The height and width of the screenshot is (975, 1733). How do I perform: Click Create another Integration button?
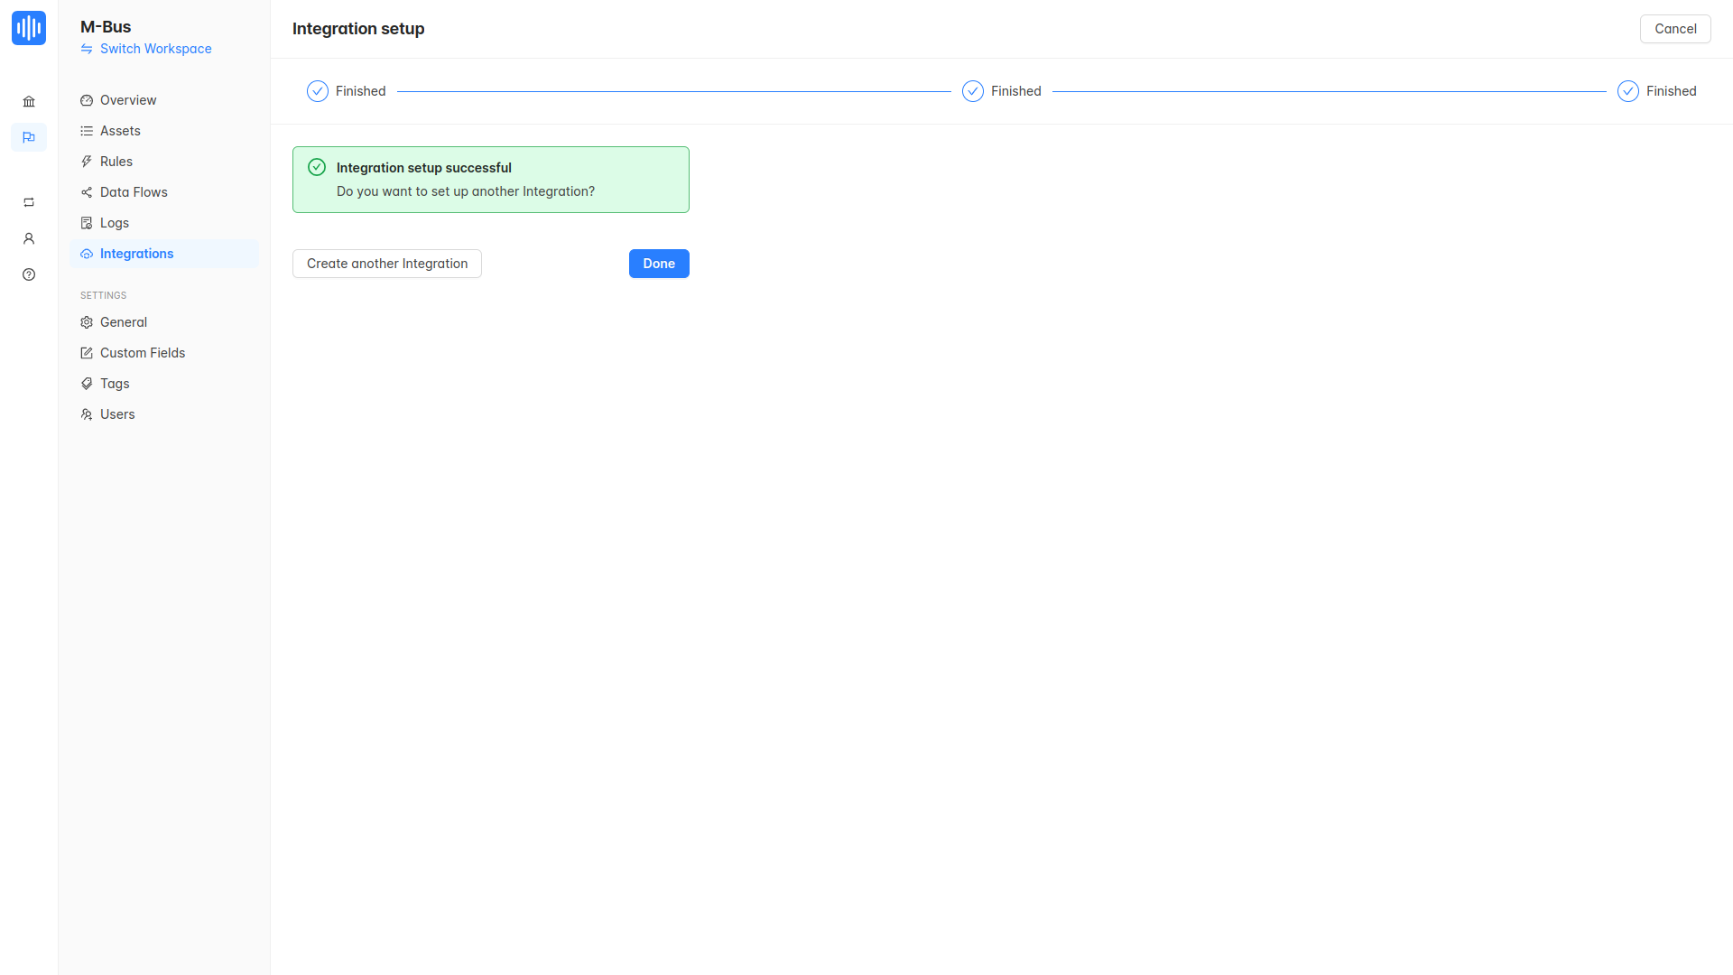[x=387, y=264]
